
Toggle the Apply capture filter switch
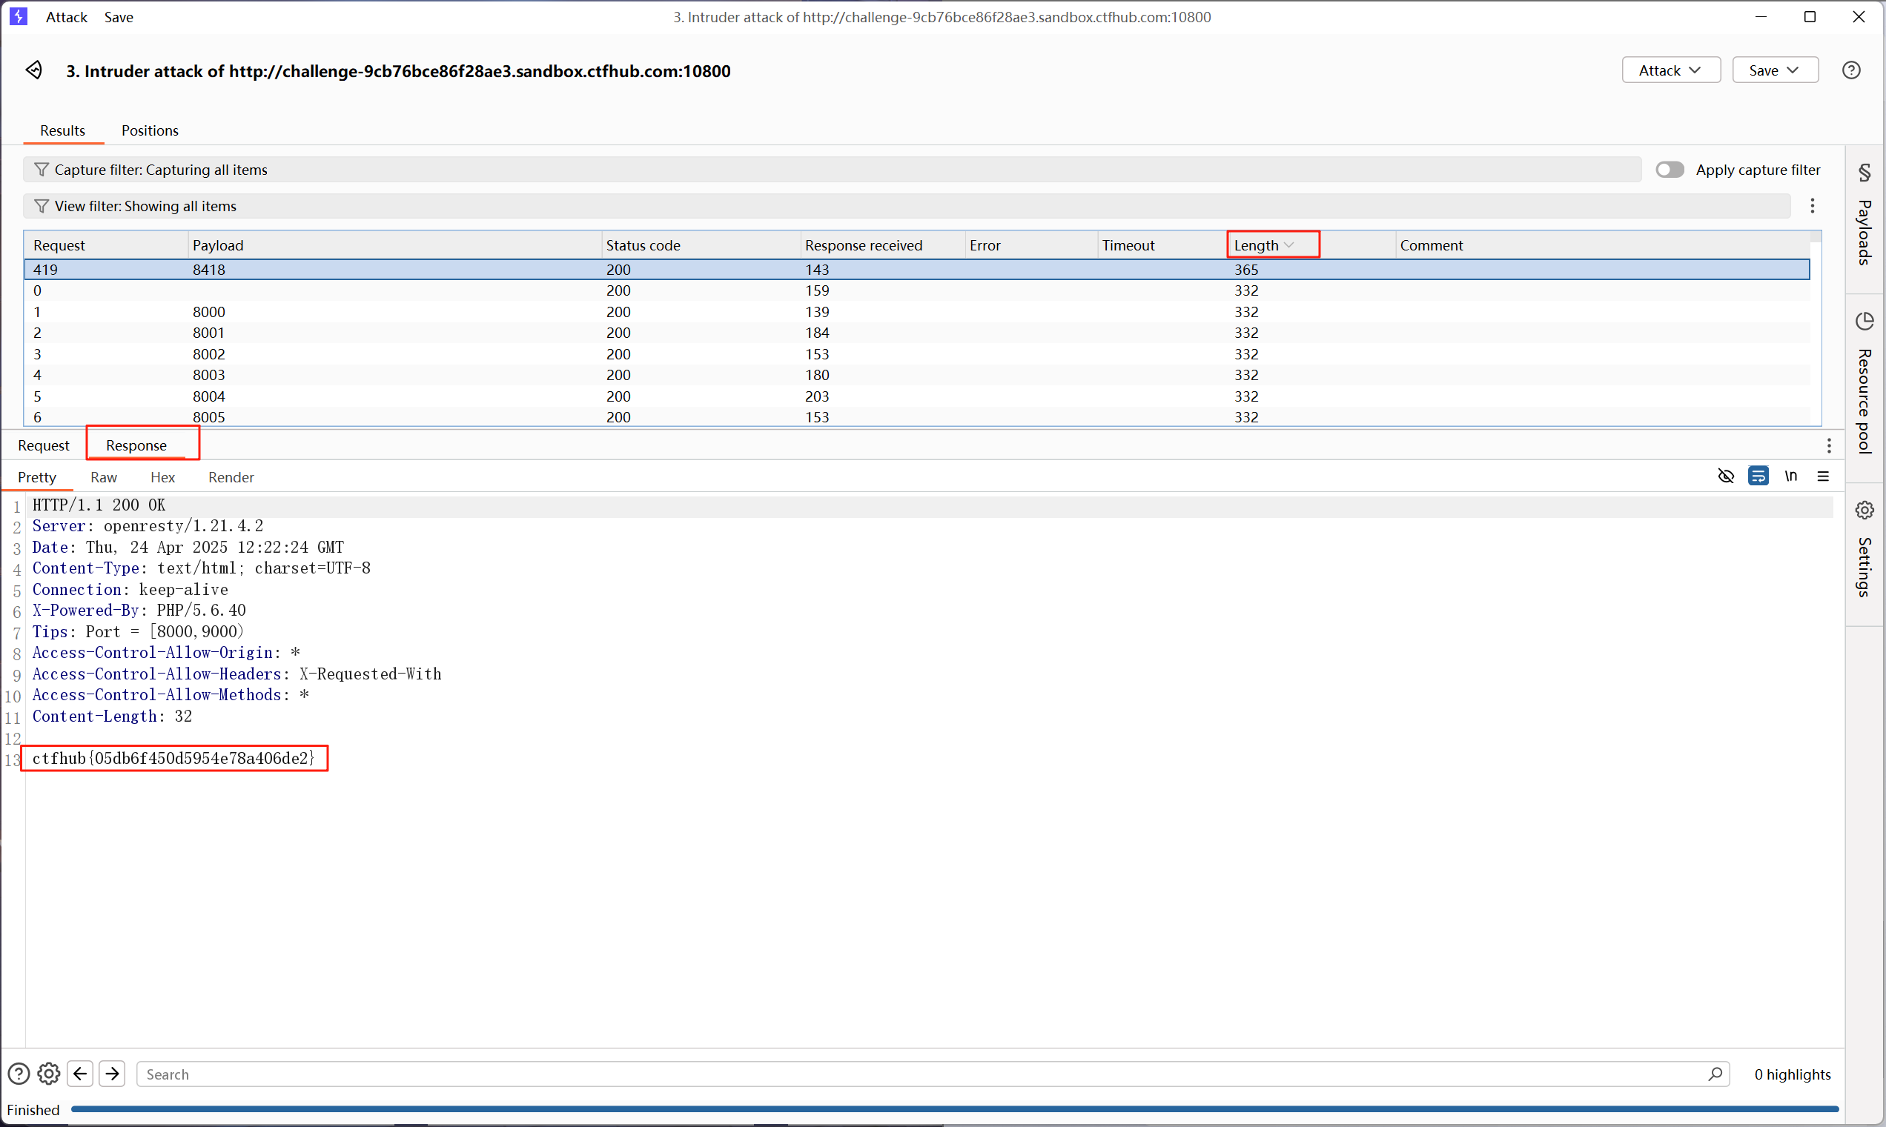[x=1670, y=170]
